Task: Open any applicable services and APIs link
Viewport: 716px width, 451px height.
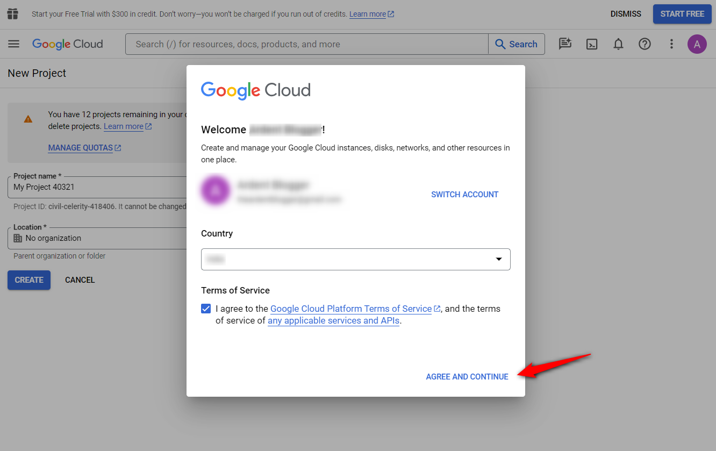Action: tap(334, 320)
